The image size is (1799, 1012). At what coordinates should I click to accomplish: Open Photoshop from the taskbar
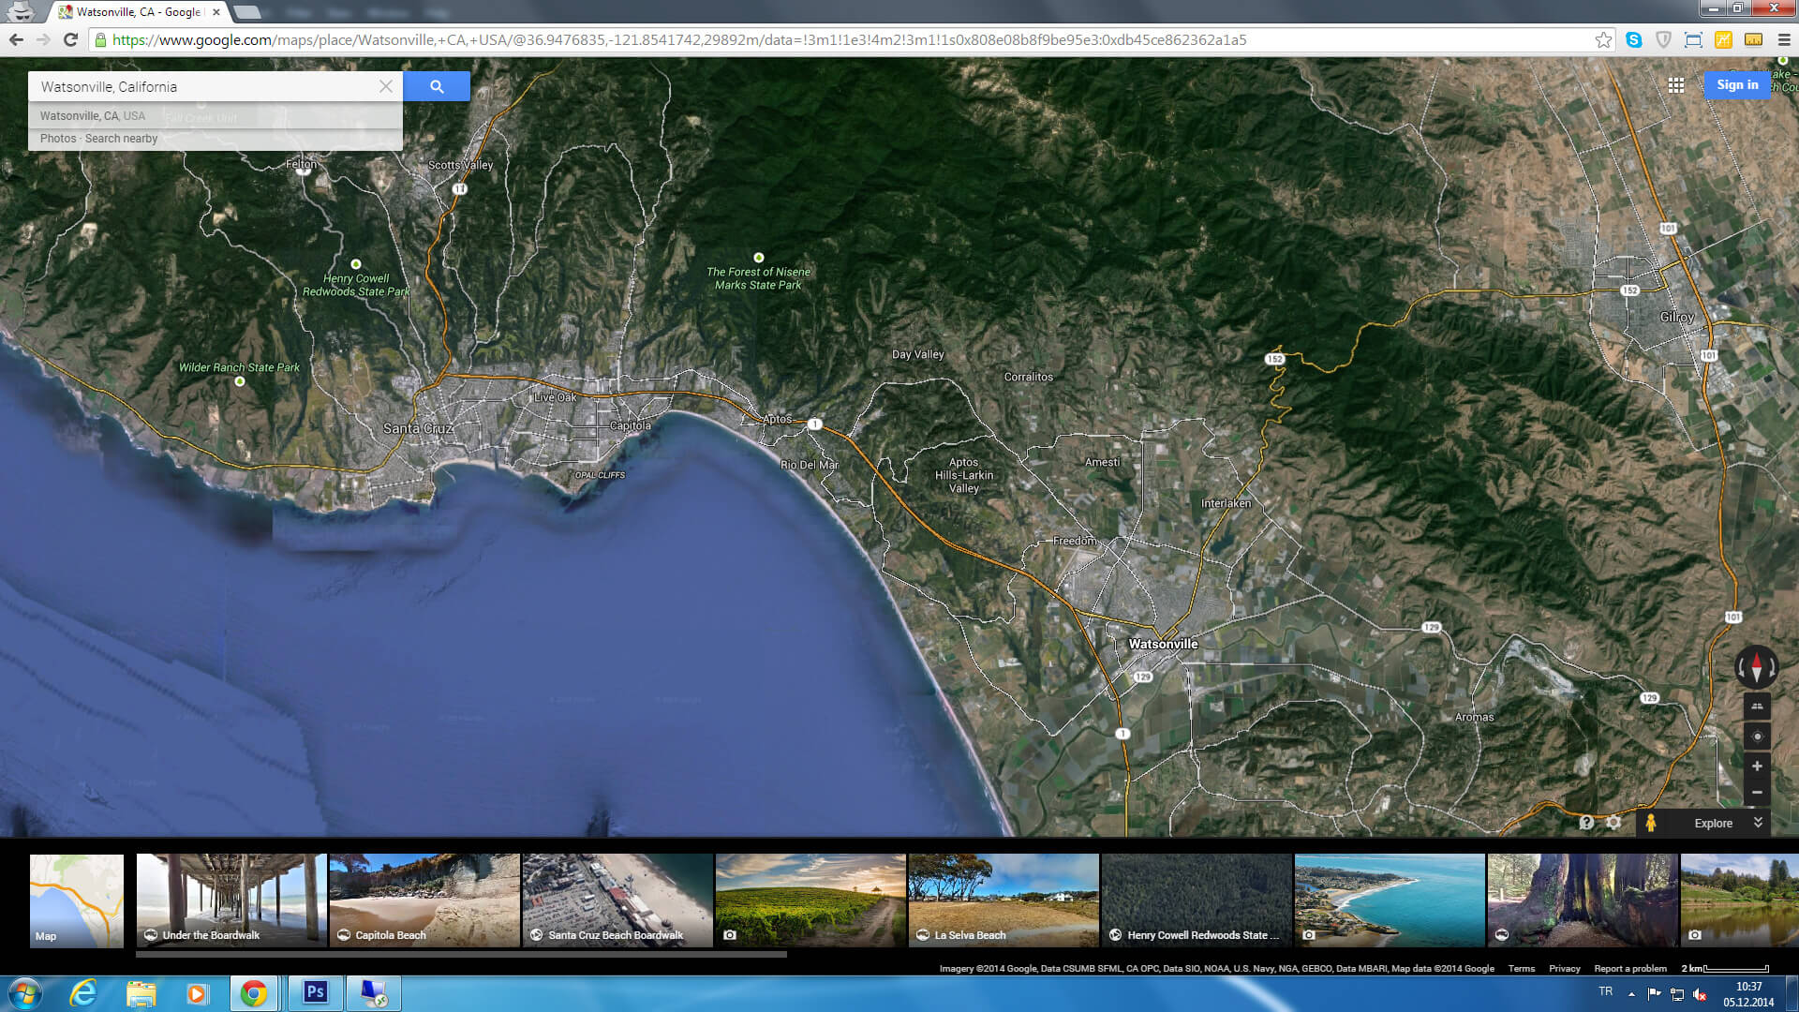(315, 992)
